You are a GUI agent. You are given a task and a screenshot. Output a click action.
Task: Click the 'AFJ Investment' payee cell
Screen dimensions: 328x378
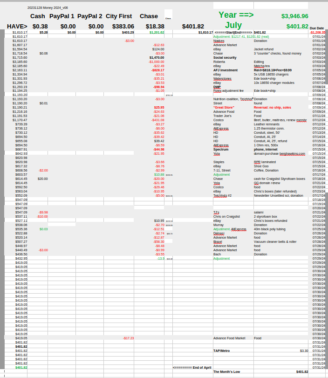point(225,70)
